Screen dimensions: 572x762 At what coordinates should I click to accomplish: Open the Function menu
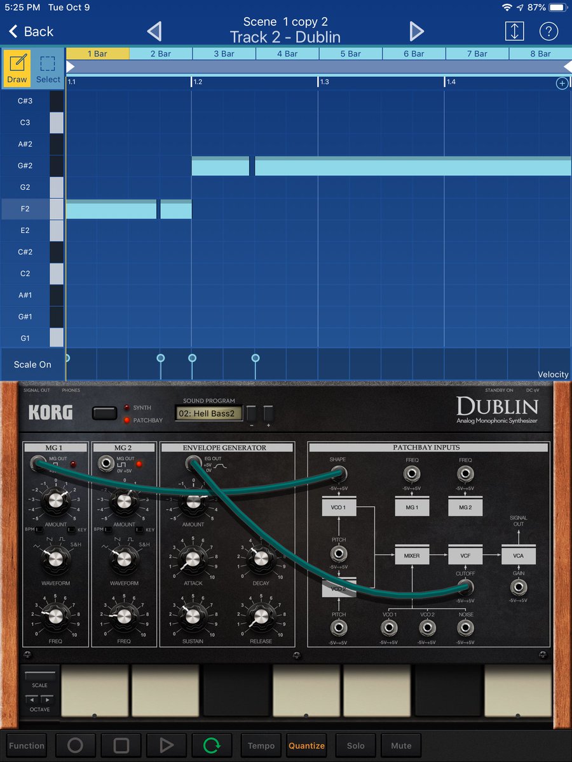27,745
